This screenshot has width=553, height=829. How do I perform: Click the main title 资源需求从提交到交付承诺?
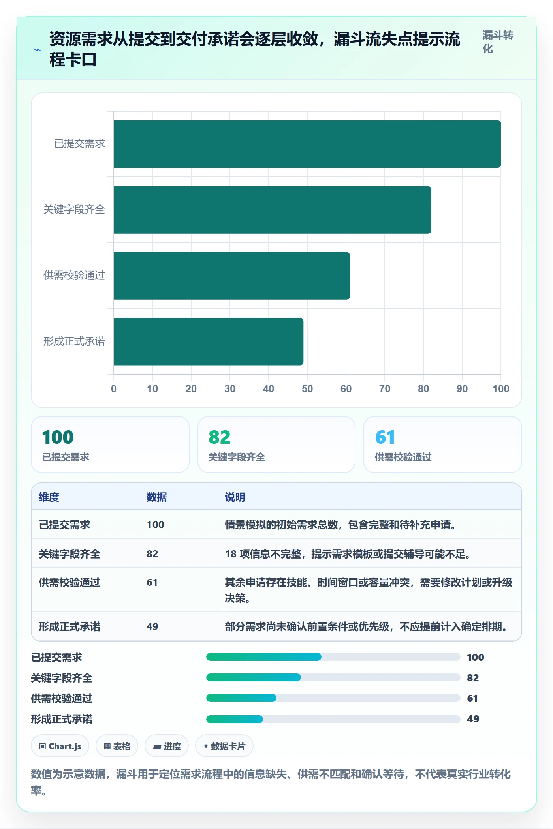255,49
